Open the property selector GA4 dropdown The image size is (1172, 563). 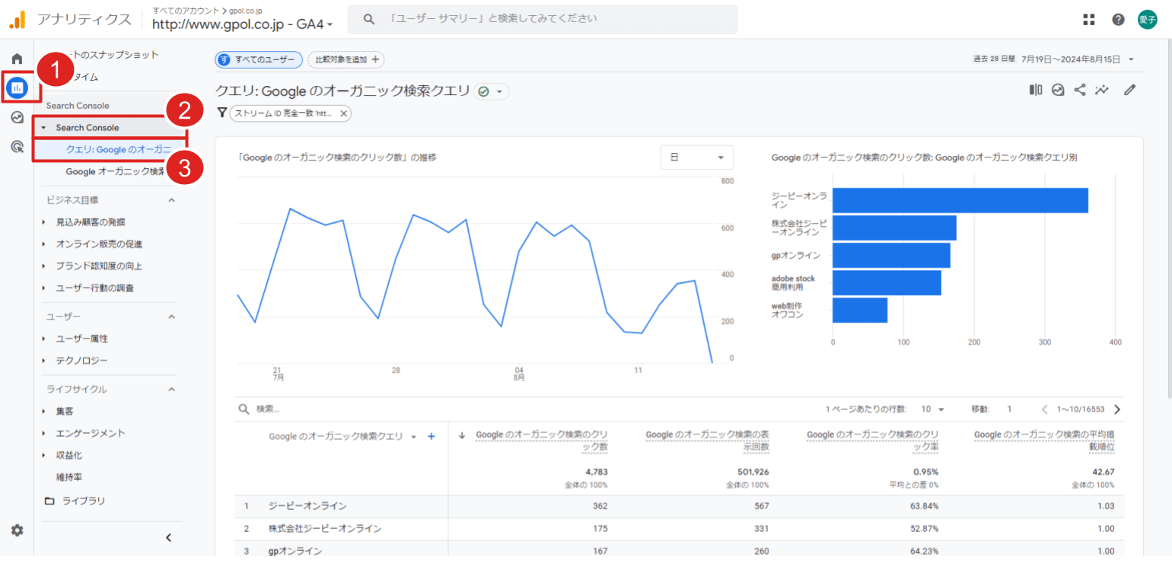pyautogui.click(x=243, y=24)
